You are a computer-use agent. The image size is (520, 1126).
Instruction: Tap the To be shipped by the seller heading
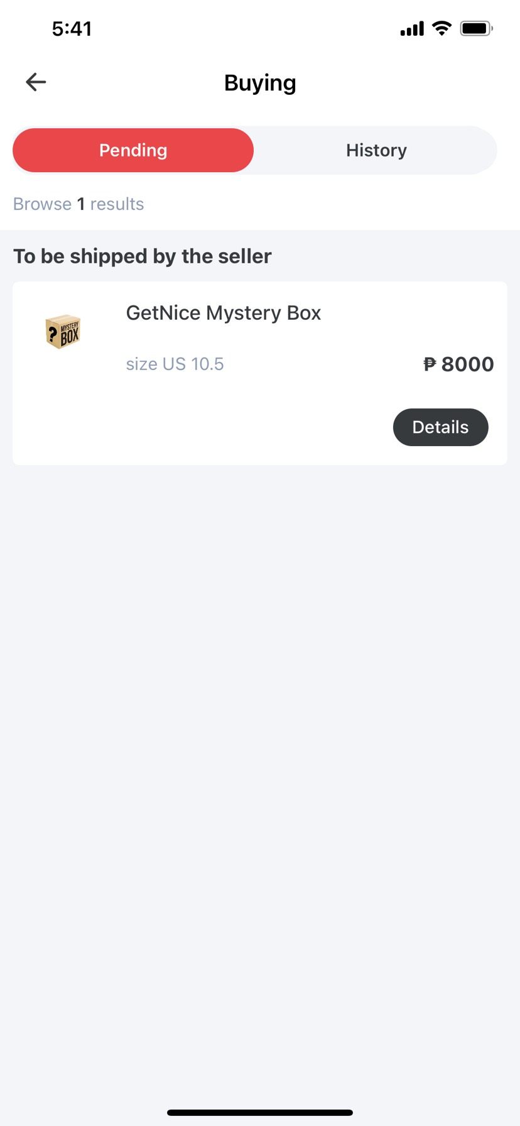click(143, 256)
